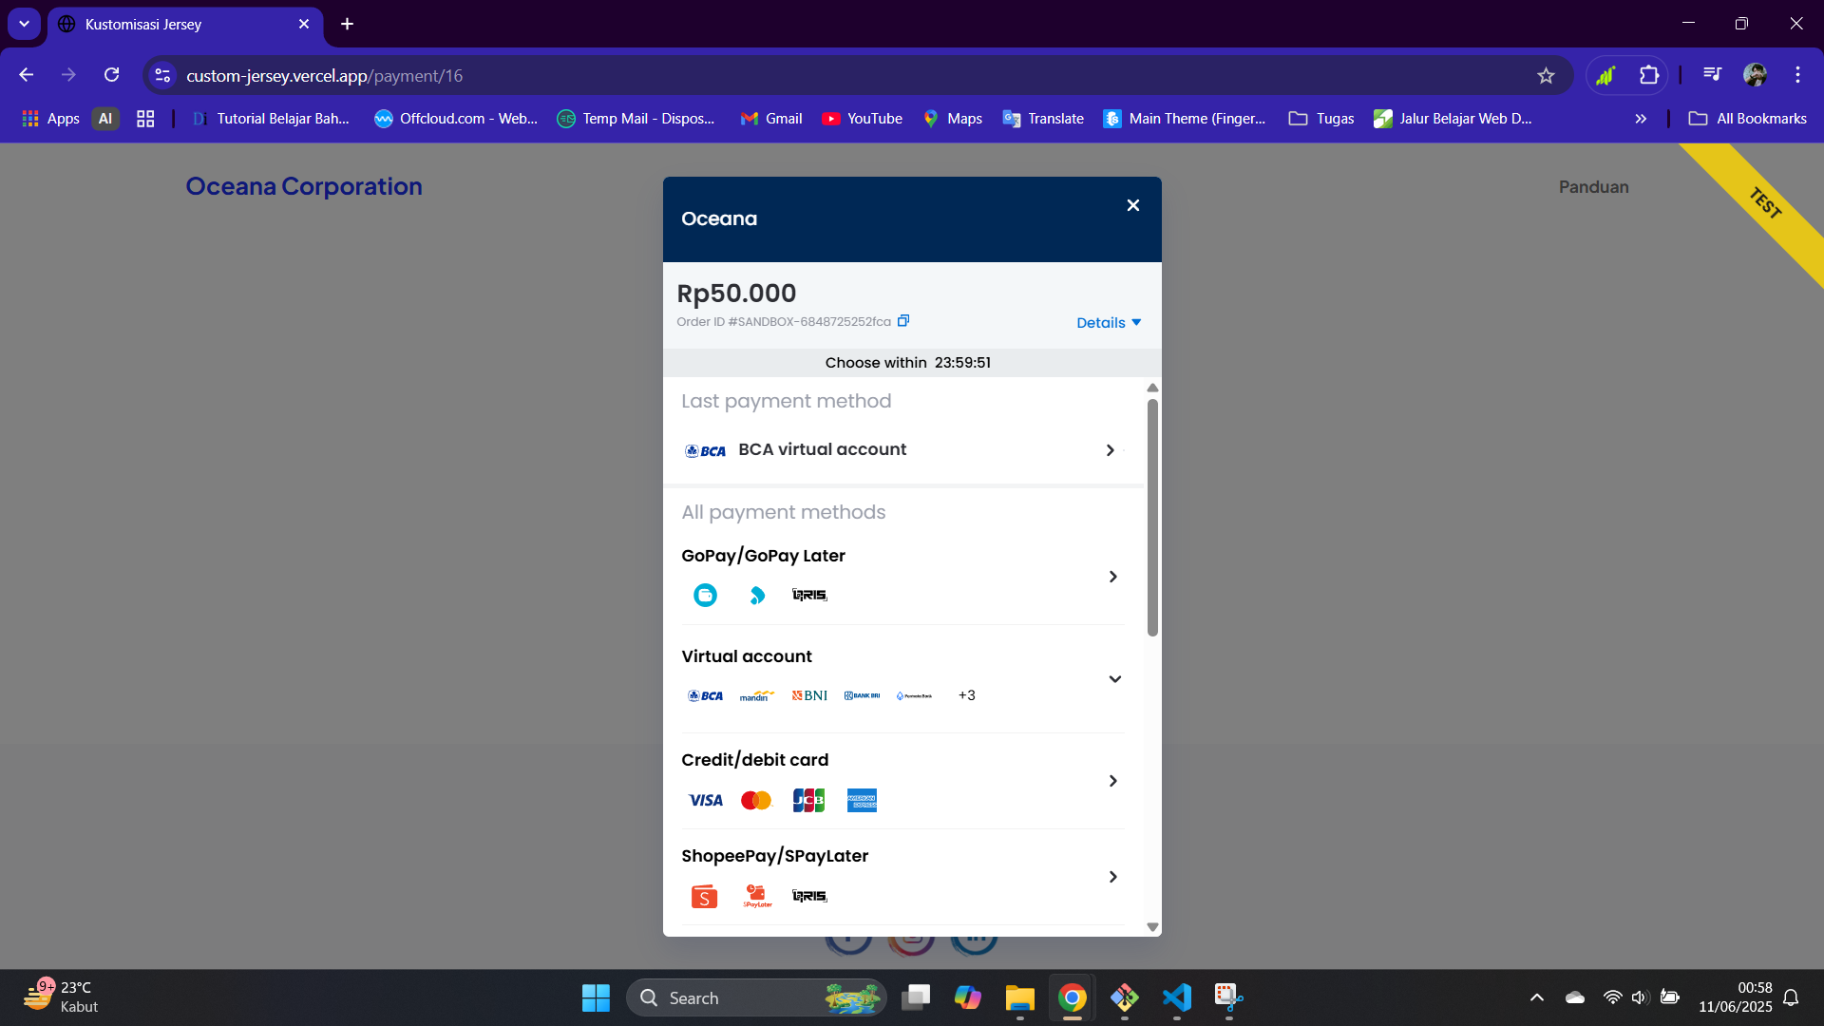1824x1026 pixels.
Task: Click the +3 more banks indicator
Action: click(x=966, y=695)
